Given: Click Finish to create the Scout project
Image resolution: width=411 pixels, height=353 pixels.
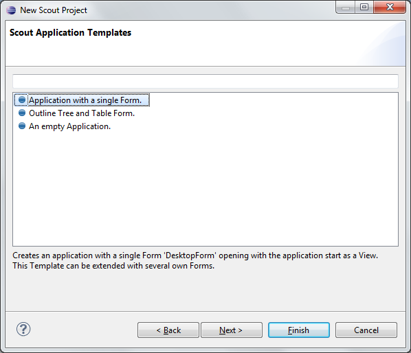Looking at the screenshot, I should 299,330.
